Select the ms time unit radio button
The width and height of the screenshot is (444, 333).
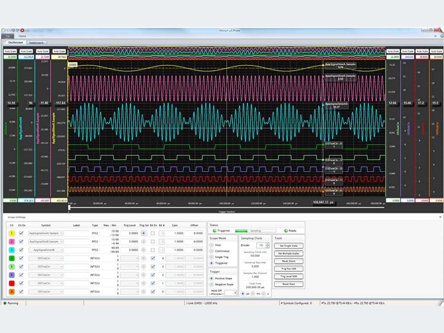(x=253, y=294)
